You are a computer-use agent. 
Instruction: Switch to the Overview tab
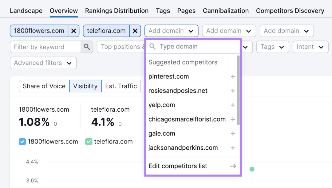(64, 11)
